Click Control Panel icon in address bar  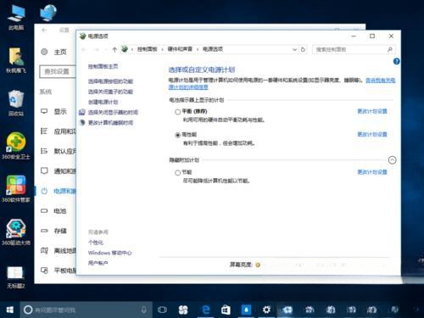(x=125, y=49)
